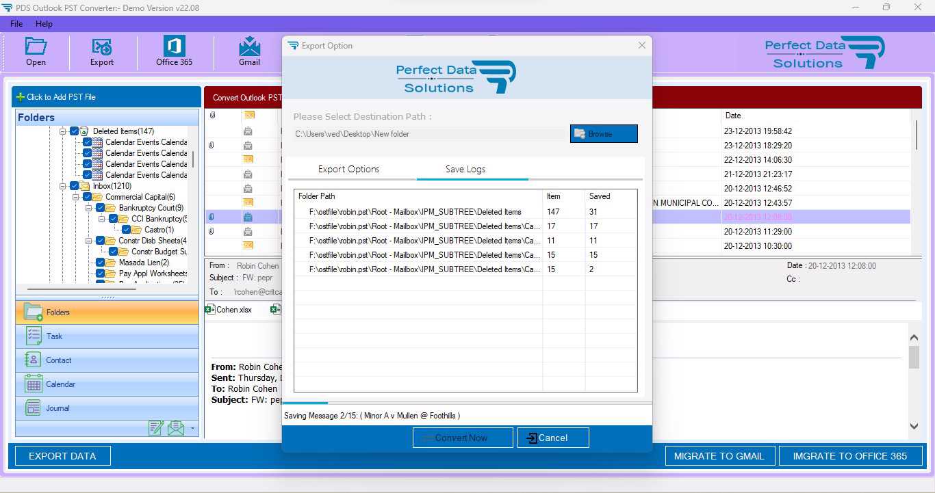Select the Office 365 toolbar icon
The height and width of the screenshot is (493, 935).
point(175,46)
